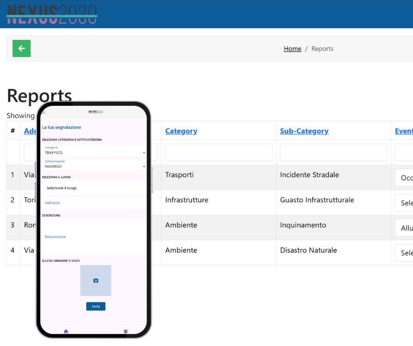Tap the camera icon to attach media

tap(96, 281)
